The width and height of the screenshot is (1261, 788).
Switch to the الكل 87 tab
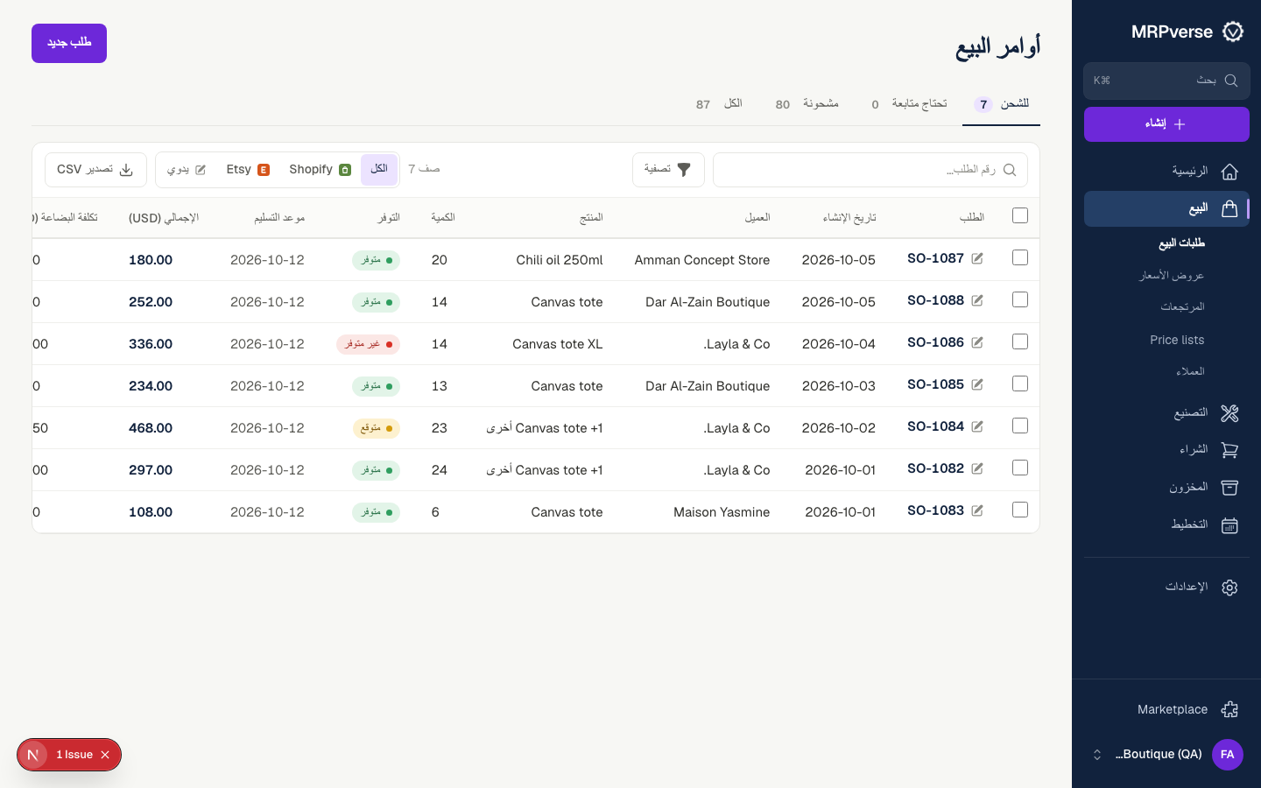coord(719,104)
